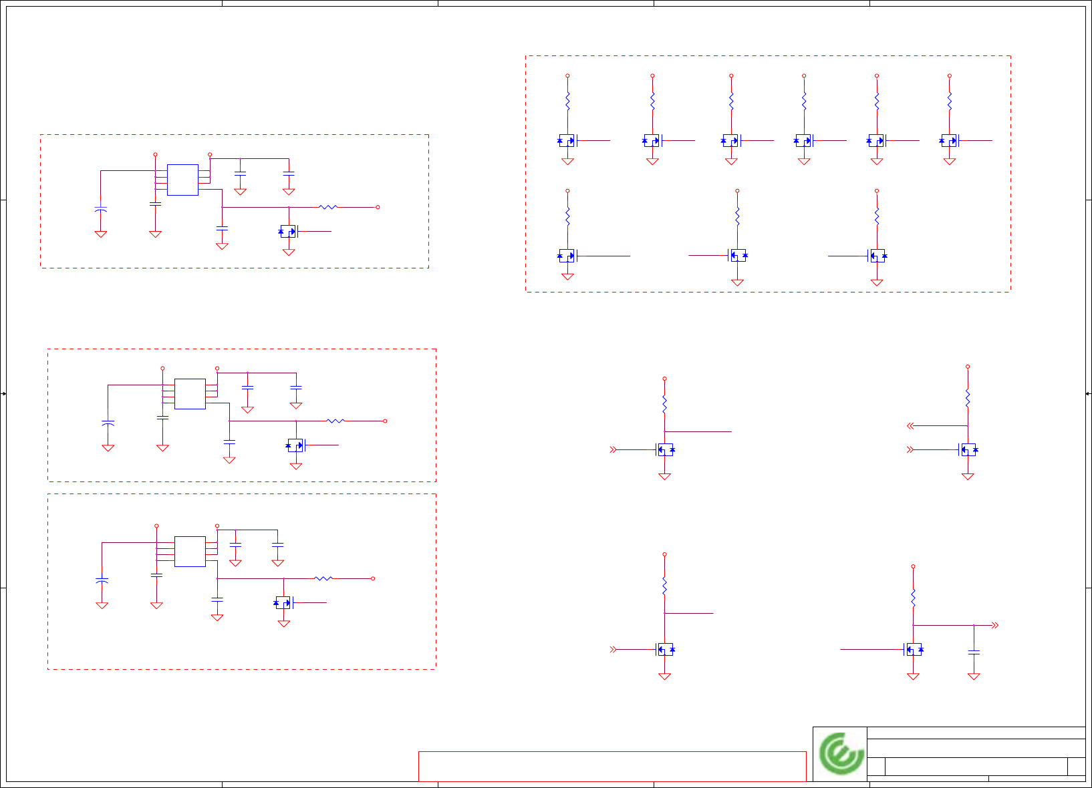
Task: Select the blue IC rectangle in the topmost regulator
Action: [182, 180]
